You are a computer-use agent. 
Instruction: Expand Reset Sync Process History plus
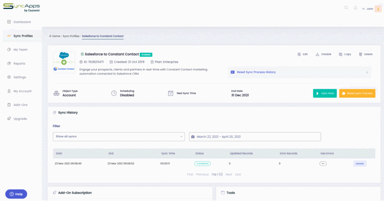click(x=367, y=72)
